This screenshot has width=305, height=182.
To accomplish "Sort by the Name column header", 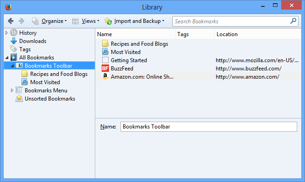I will pos(135,34).
